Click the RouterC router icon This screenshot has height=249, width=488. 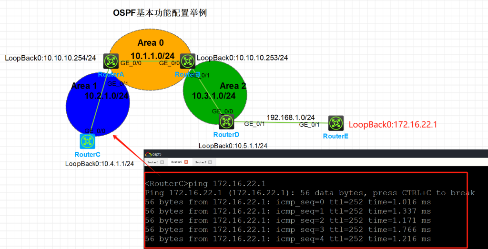(87, 141)
